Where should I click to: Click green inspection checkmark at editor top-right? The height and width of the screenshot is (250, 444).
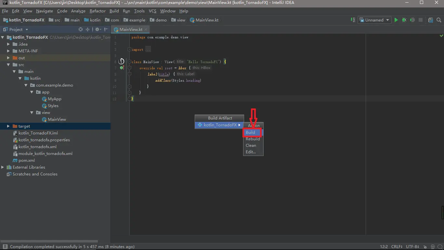click(441, 35)
